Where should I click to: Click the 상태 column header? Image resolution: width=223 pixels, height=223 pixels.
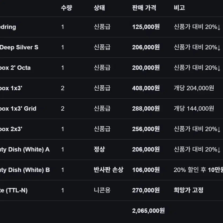tap(99, 8)
